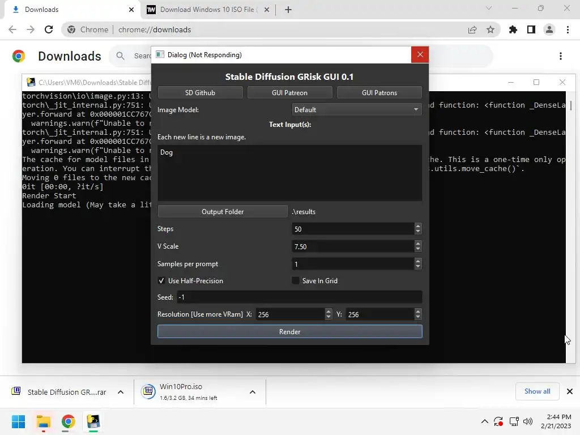Click the Resolution X value field
The image size is (580, 435).
click(291, 314)
